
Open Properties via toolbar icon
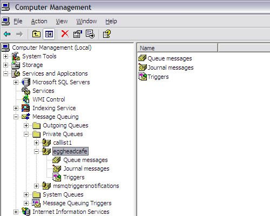coord(77,34)
